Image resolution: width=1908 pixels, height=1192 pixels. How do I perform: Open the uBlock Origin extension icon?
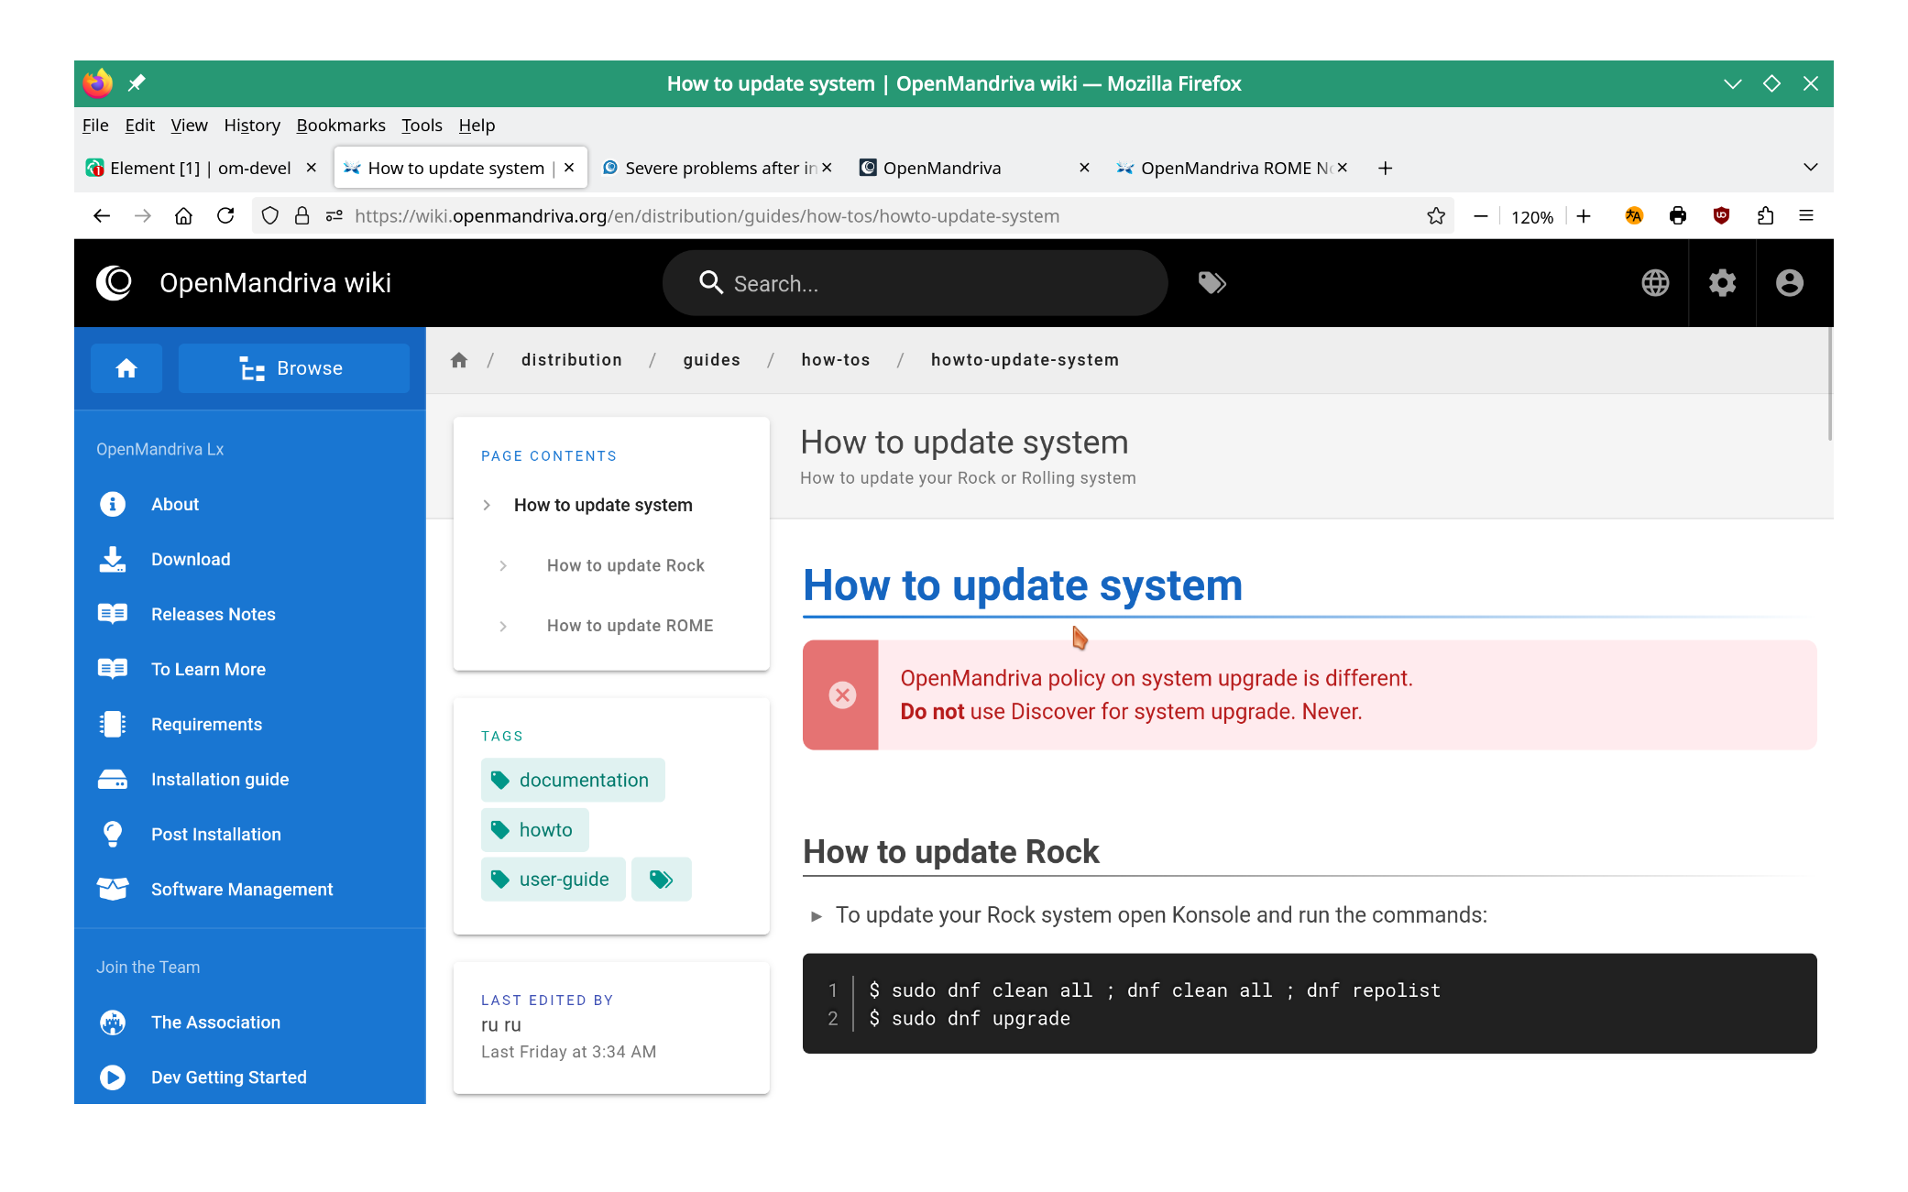tap(1721, 216)
